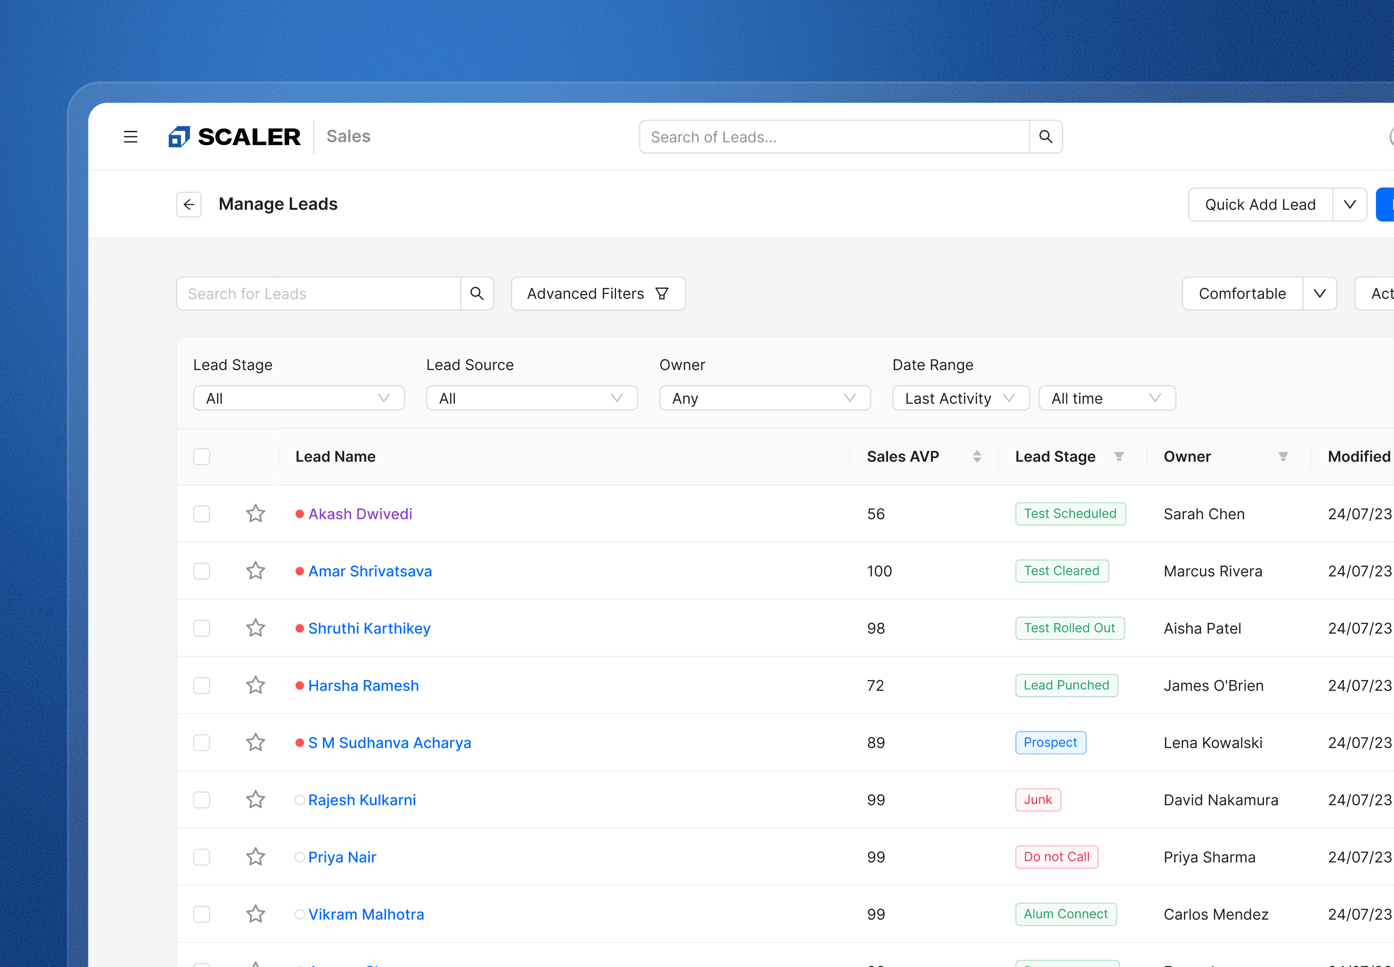Filter the Lead Stage column
1394x967 pixels.
(x=1119, y=456)
